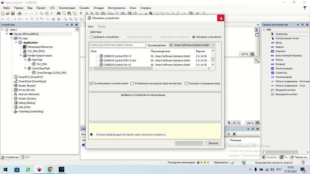Collapse the Device (SPK1xx[M01]) node
Screen dimensions: 310x174
(x=7, y=34)
